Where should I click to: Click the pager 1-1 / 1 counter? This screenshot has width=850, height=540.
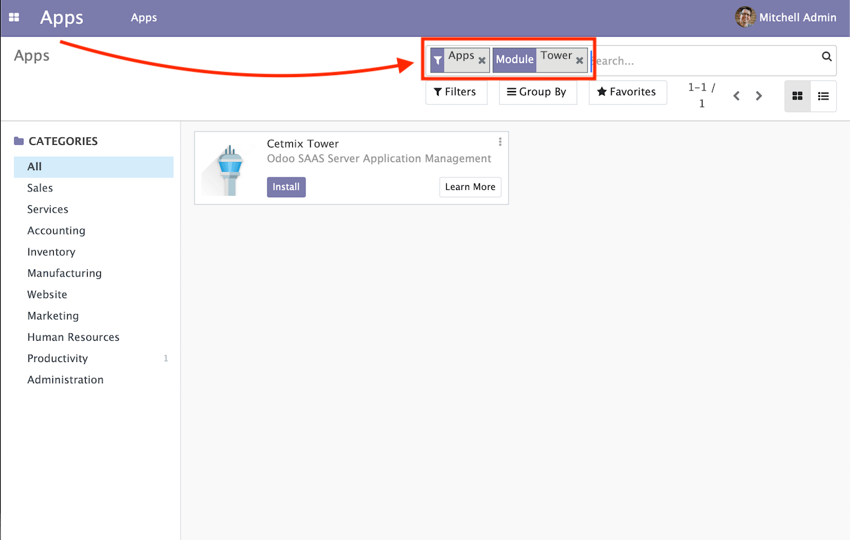coord(702,96)
